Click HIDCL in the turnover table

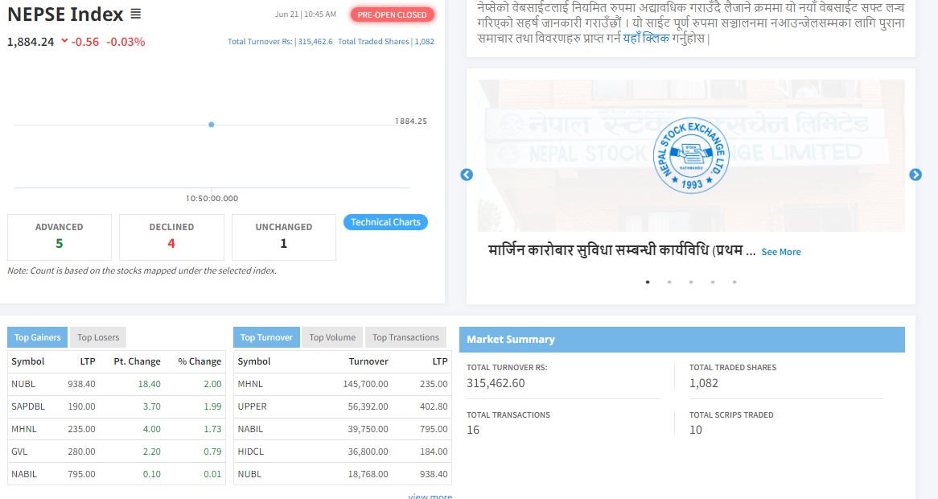pos(251,452)
